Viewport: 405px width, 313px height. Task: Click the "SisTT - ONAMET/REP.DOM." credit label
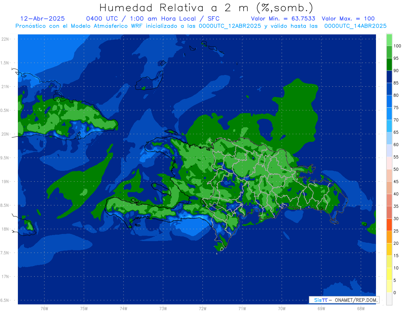pos(344,300)
